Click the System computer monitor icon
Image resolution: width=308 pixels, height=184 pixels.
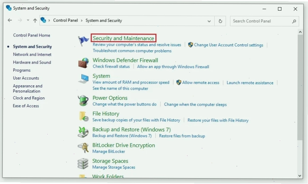(x=83, y=79)
